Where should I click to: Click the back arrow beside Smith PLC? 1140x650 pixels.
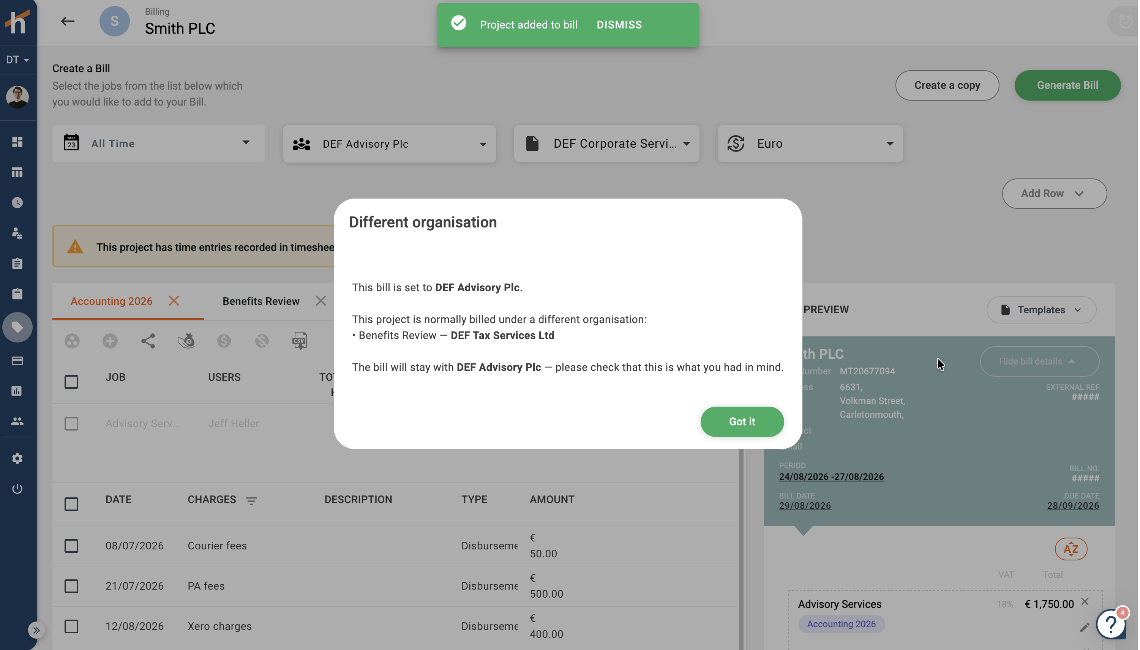68,21
